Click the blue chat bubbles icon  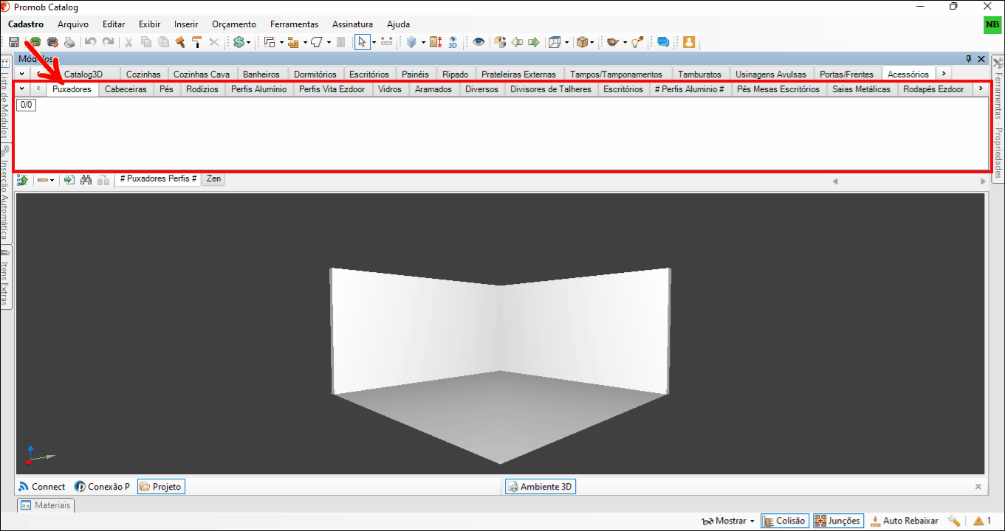coord(663,42)
